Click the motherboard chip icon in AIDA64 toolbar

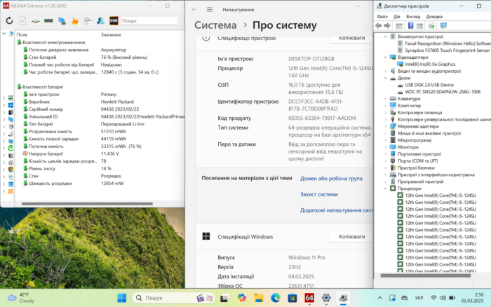pos(35,21)
